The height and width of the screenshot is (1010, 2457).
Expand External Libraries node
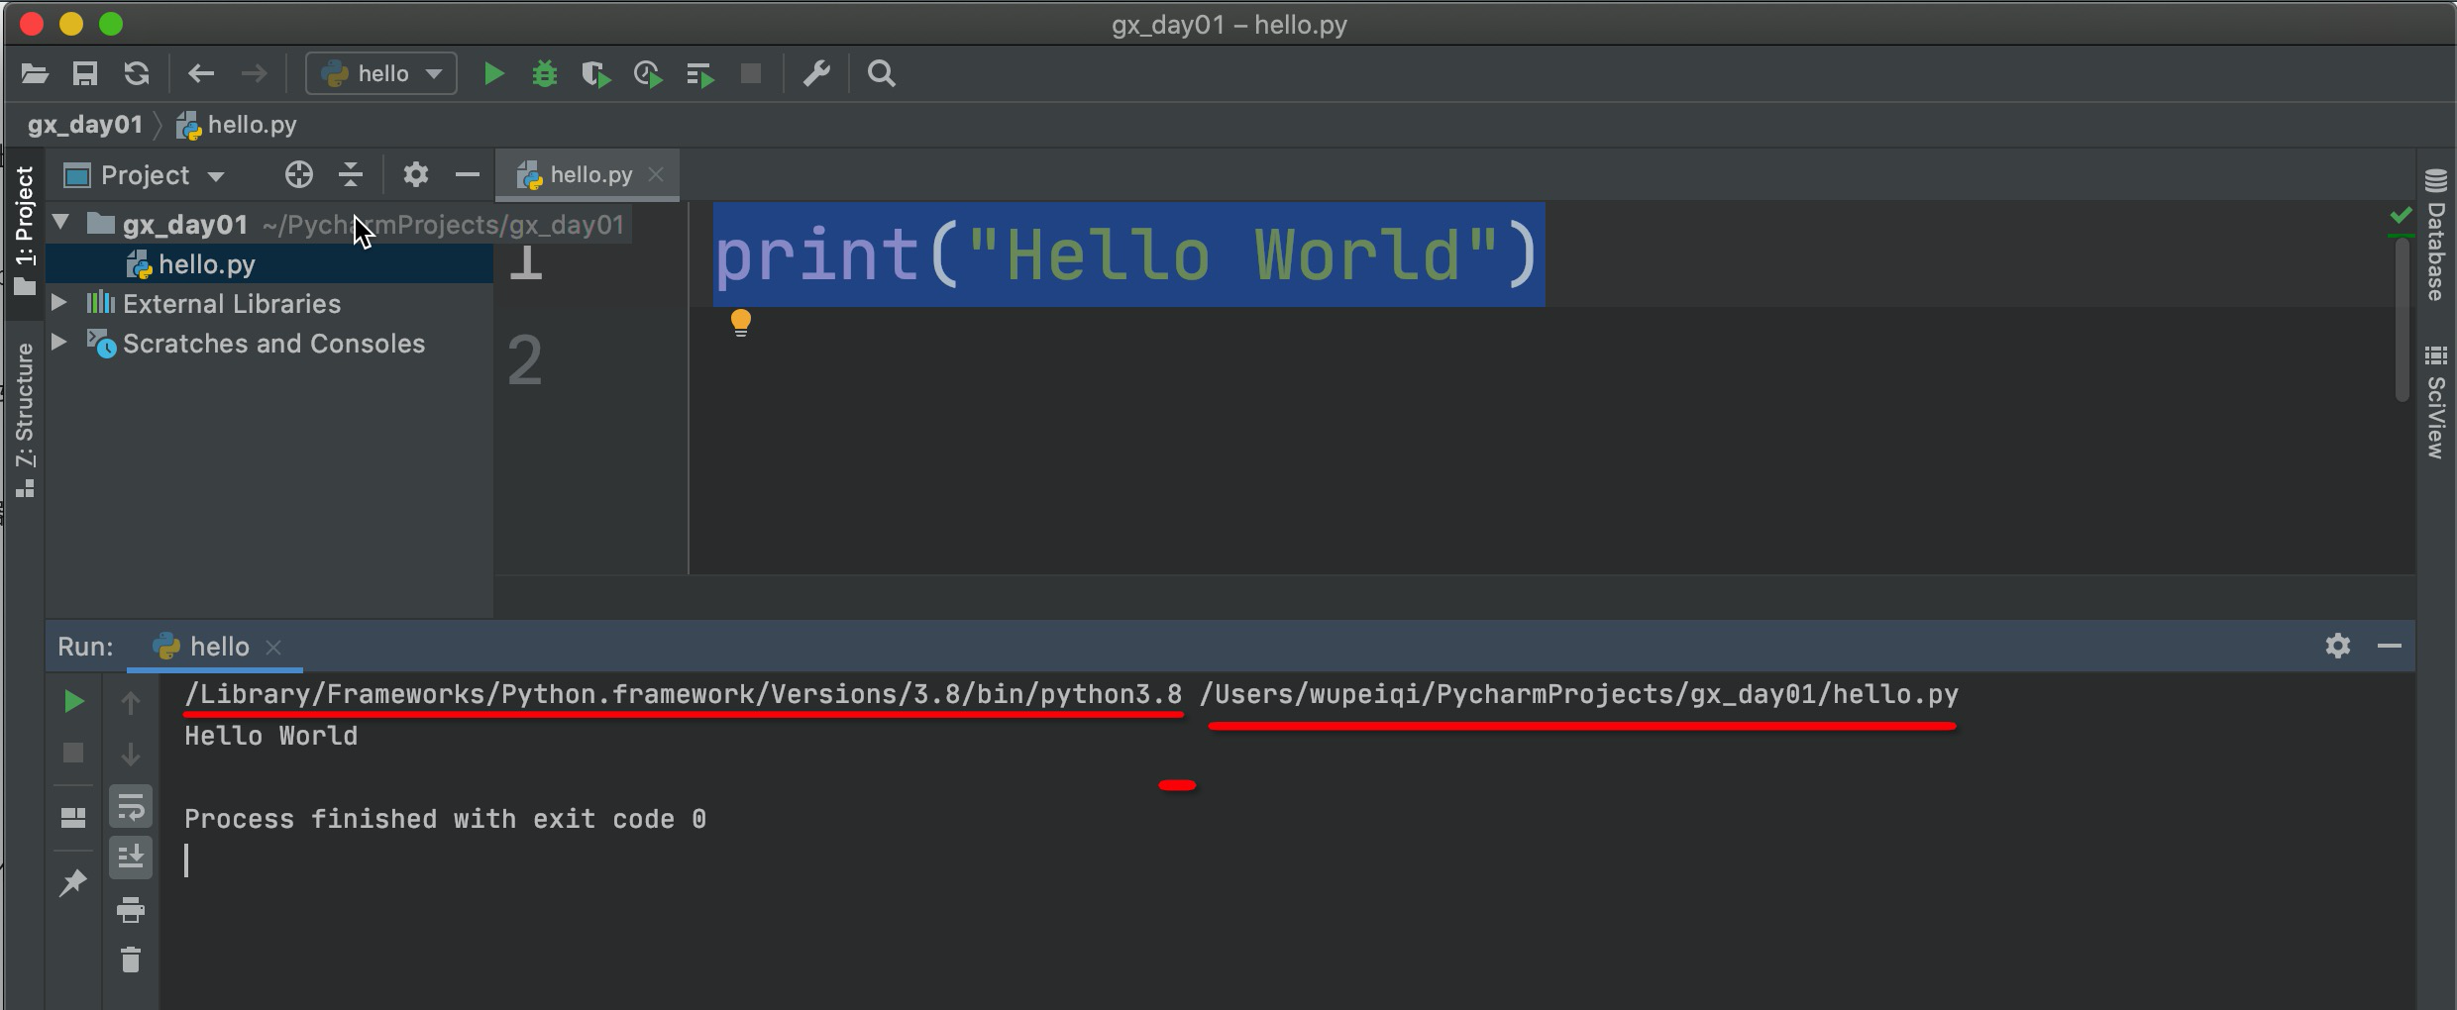point(59,302)
